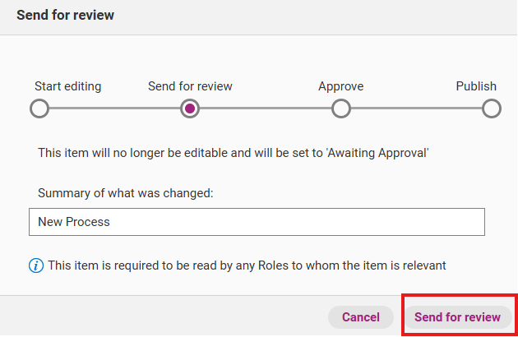Click the summary field containing New Process
Viewport: 518px width, 337px height.
256,222
